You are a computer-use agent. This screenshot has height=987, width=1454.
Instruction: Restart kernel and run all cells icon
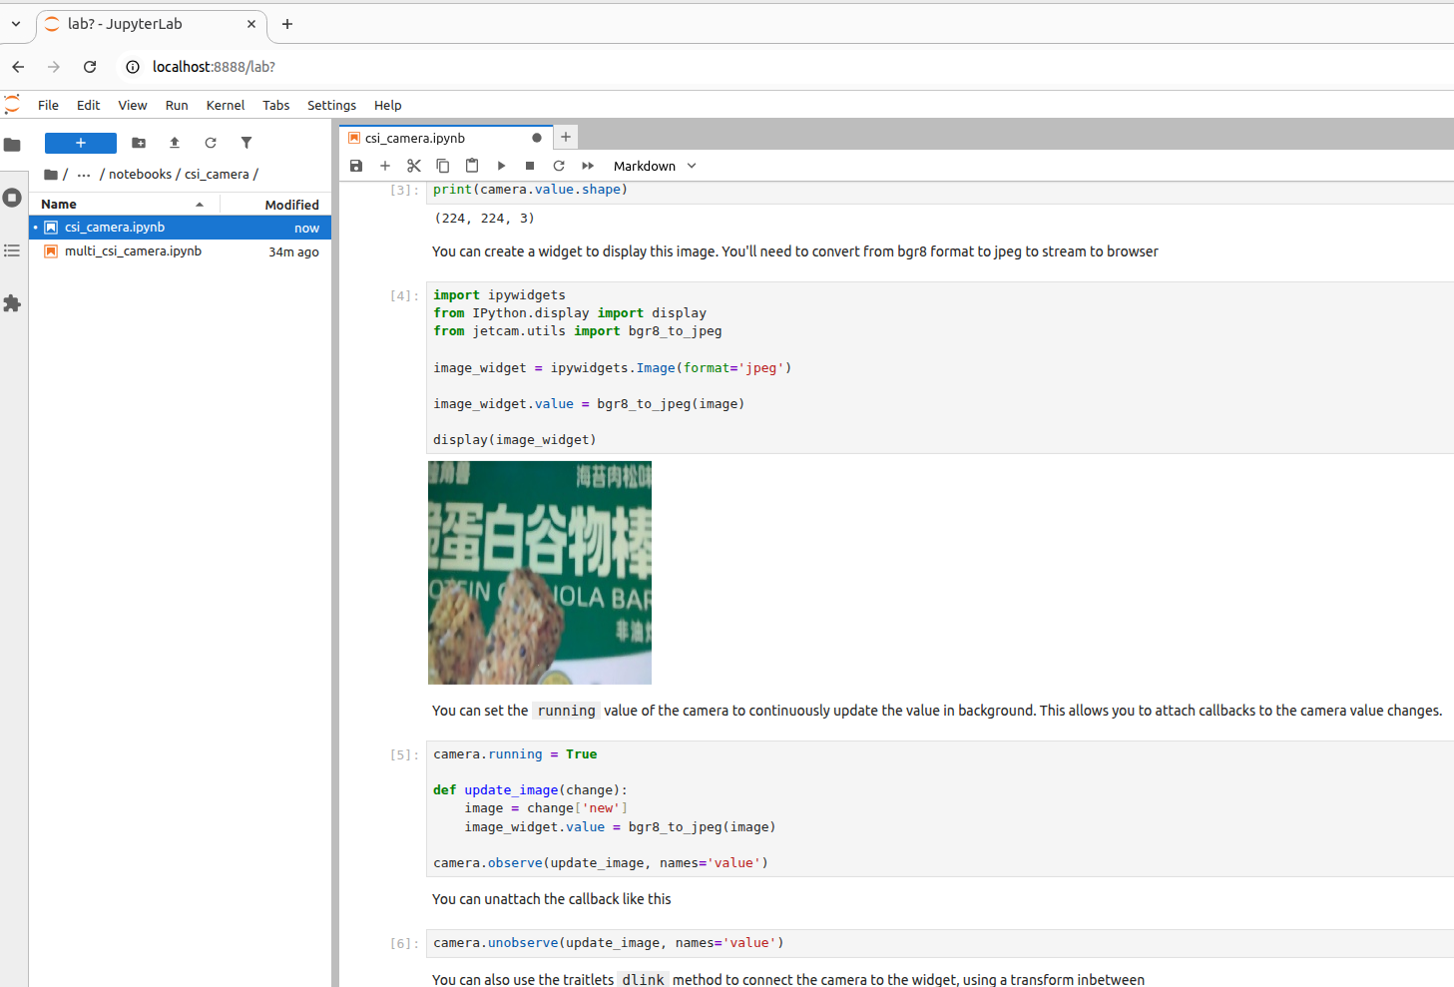tap(588, 166)
